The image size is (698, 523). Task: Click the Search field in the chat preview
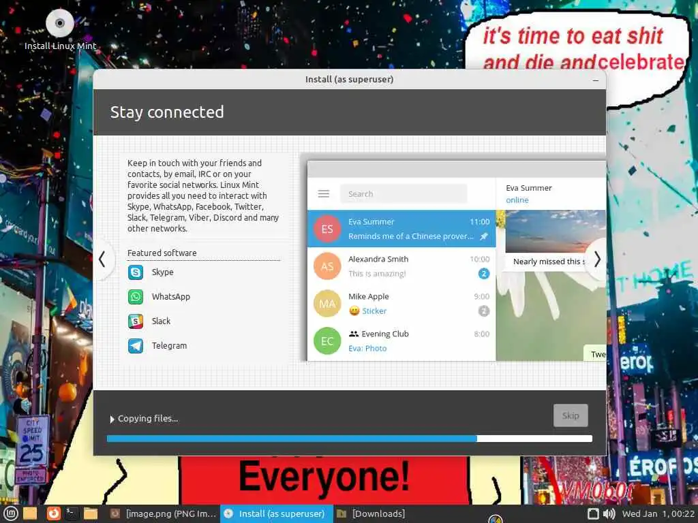point(404,194)
